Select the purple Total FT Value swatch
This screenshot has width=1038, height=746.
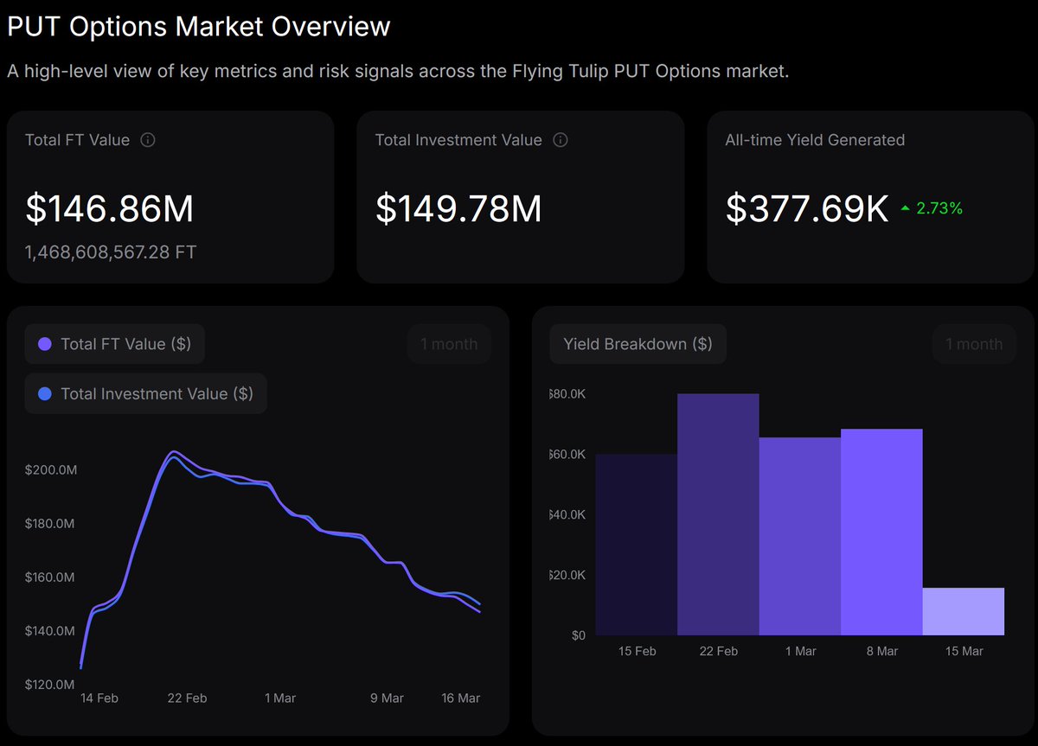(46, 344)
